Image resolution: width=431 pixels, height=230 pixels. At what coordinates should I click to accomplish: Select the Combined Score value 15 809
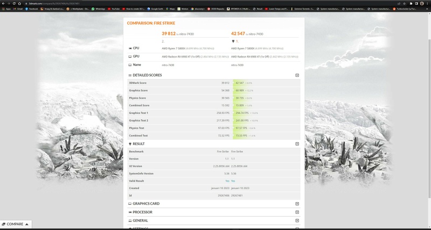pos(240,105)
